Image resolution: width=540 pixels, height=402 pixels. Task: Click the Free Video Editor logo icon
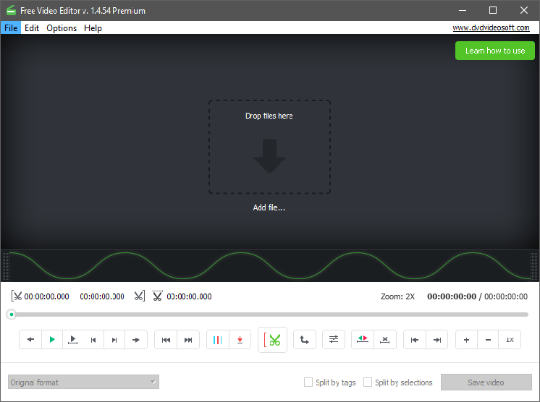coord(11,10)
